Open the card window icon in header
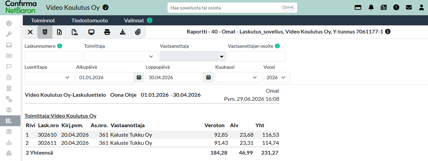 (358, 7)
